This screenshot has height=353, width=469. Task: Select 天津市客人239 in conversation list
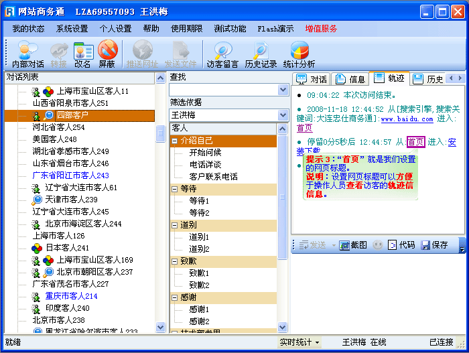pyautogui.click(x=71, y=200)
